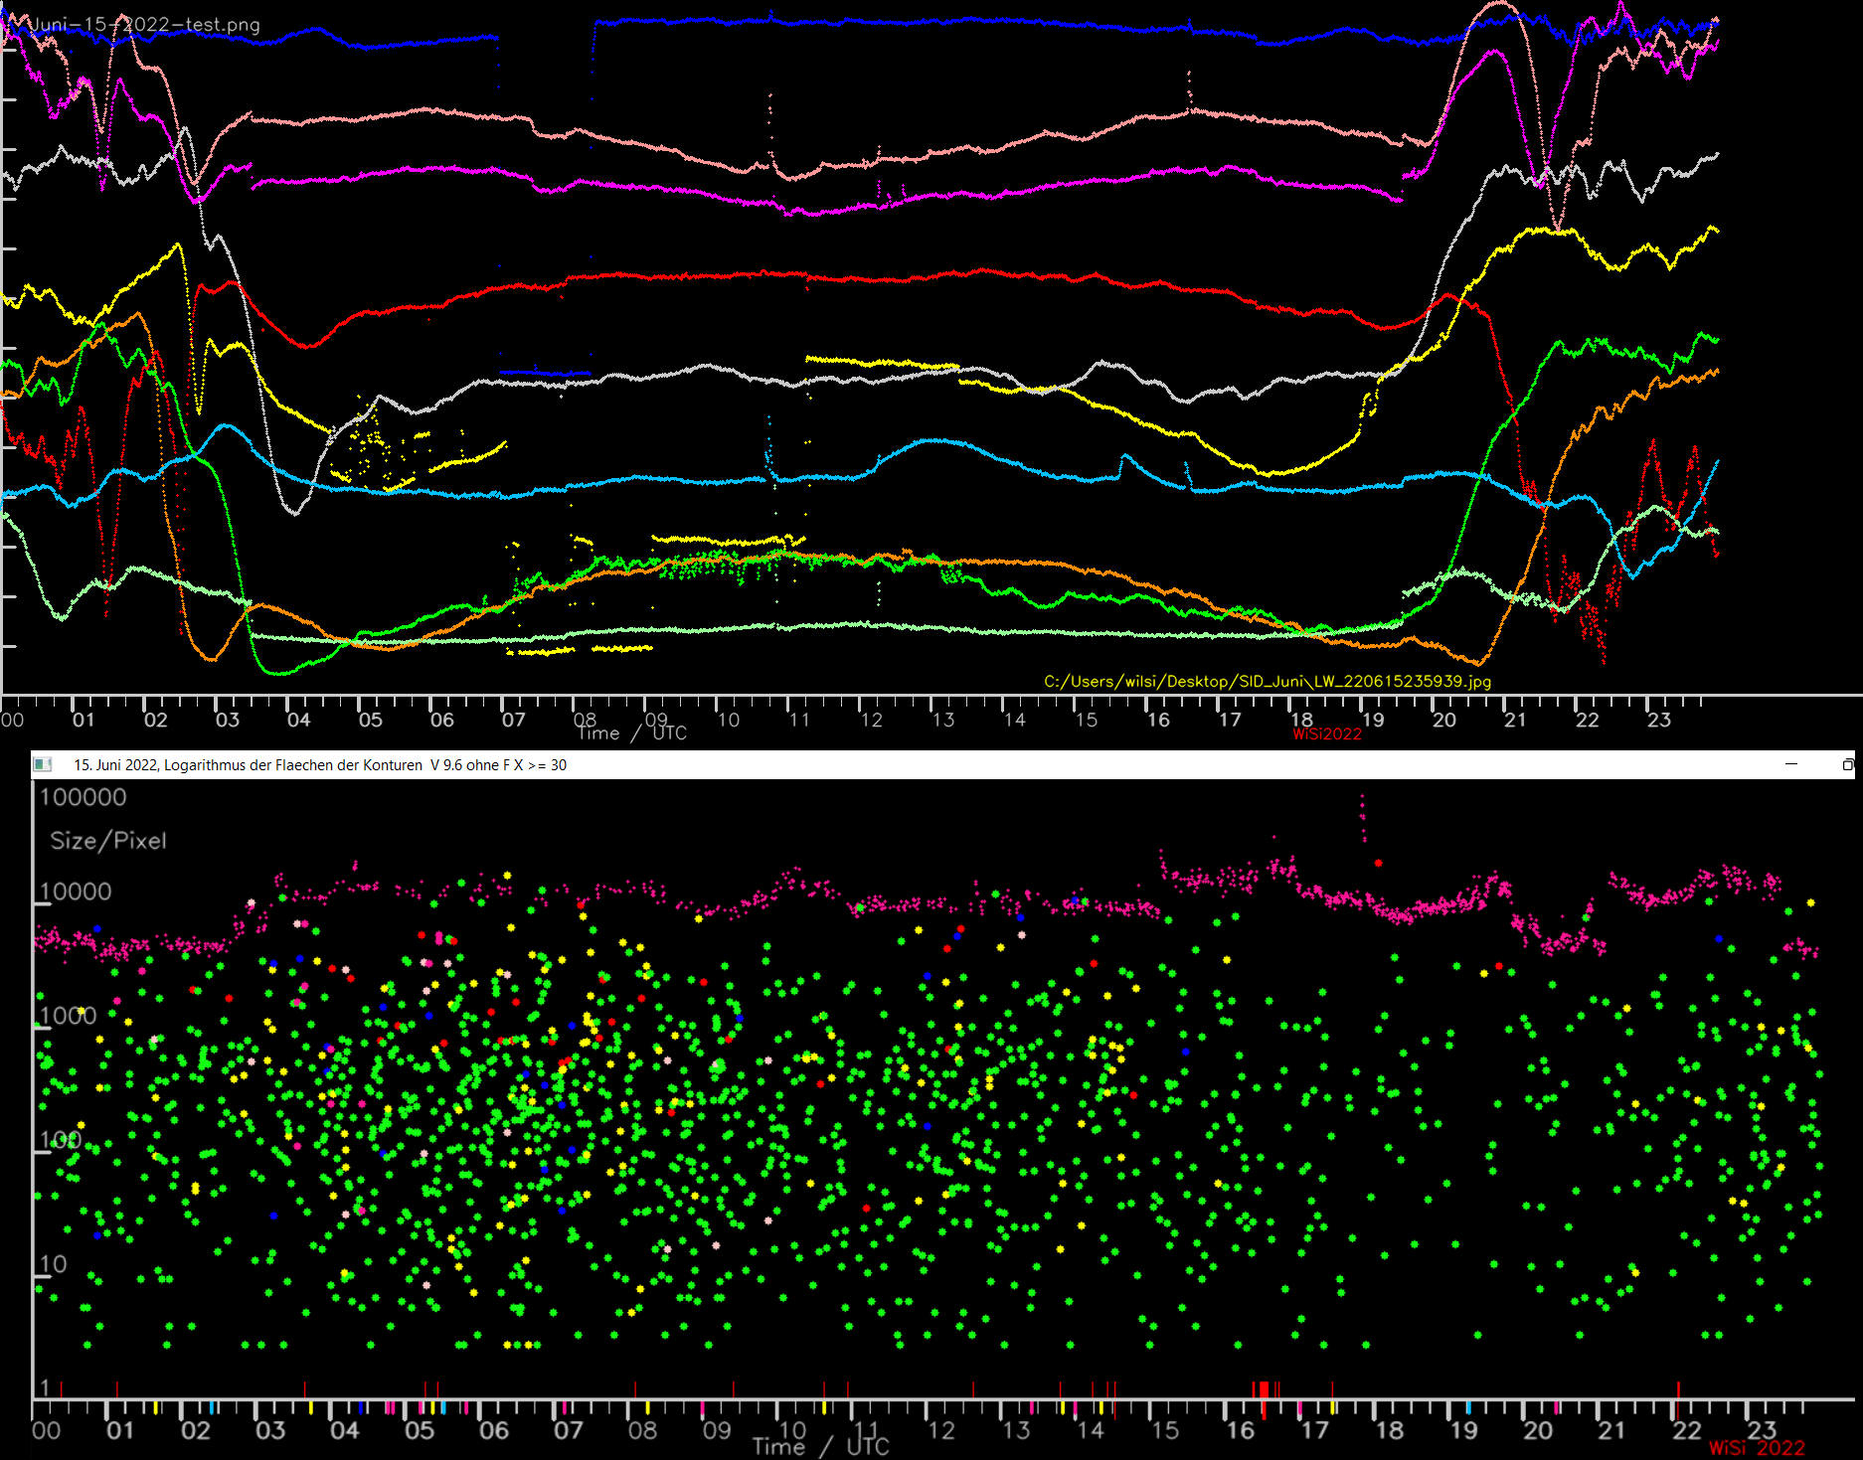1863x1460 pixels.
Task: Click the red 'WiSi2022' label in the upper chart
Action: (1327, 734)
